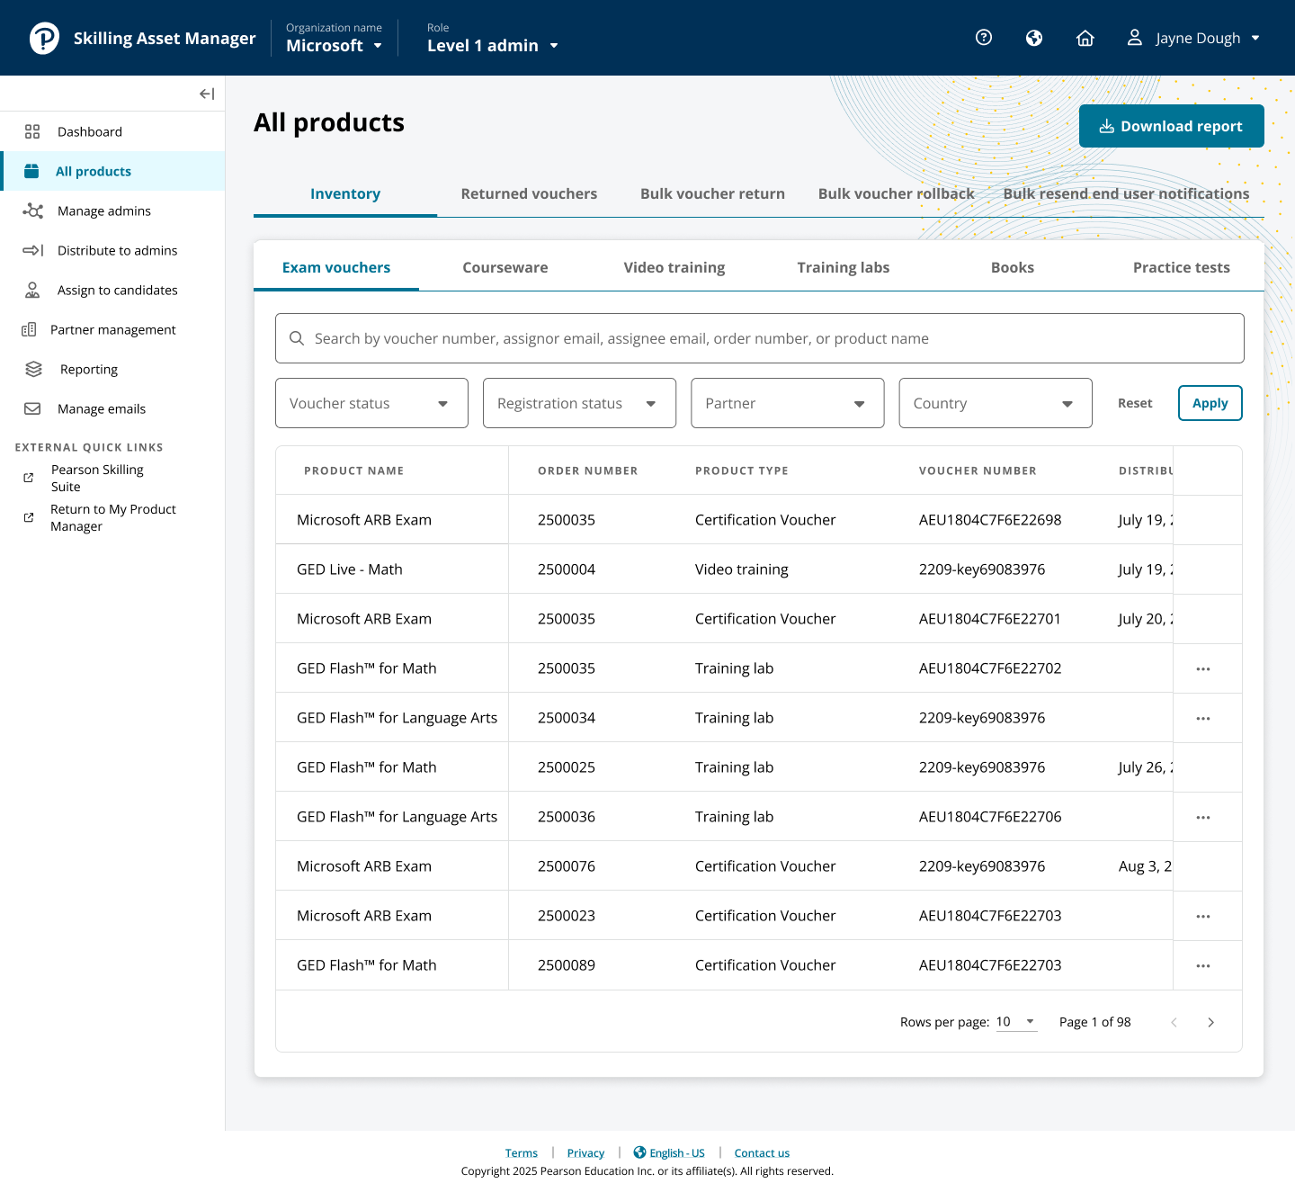Open the help question mark icon
This screenshot has height=1192, width=1295.
point(984,37)
